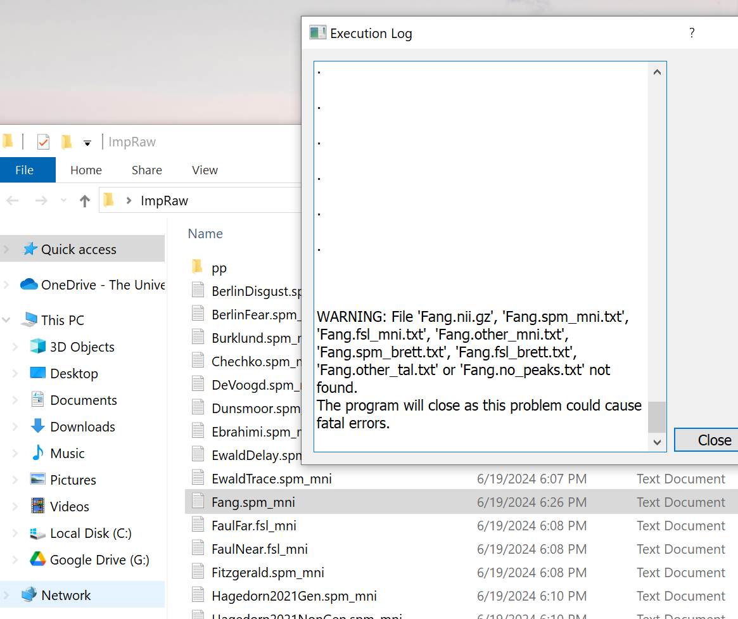The image size is (738, 619).
Task: Click the New Folder icon in title bar
Action: pyautogui.click(x=67, y=142)
